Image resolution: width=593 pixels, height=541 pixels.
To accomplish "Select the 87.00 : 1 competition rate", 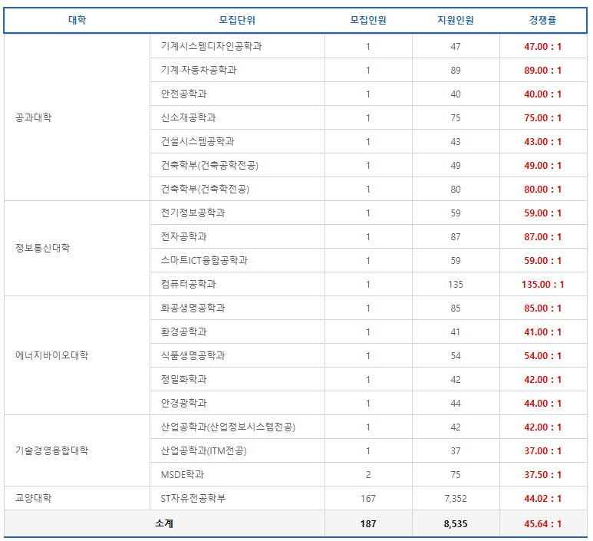I will tap(542, 237).
